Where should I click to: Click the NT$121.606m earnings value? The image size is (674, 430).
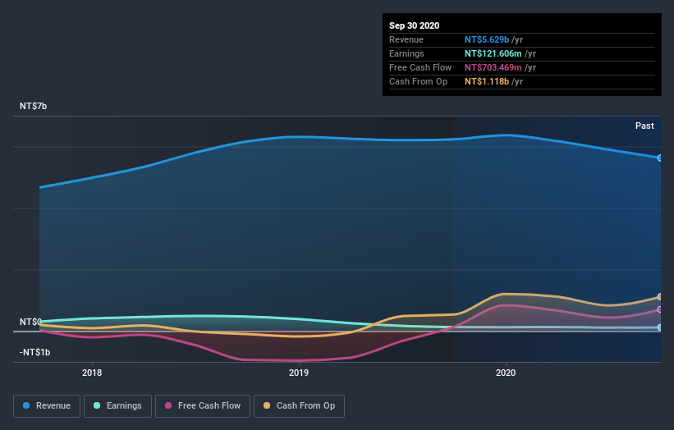click(x=493, y=53)
